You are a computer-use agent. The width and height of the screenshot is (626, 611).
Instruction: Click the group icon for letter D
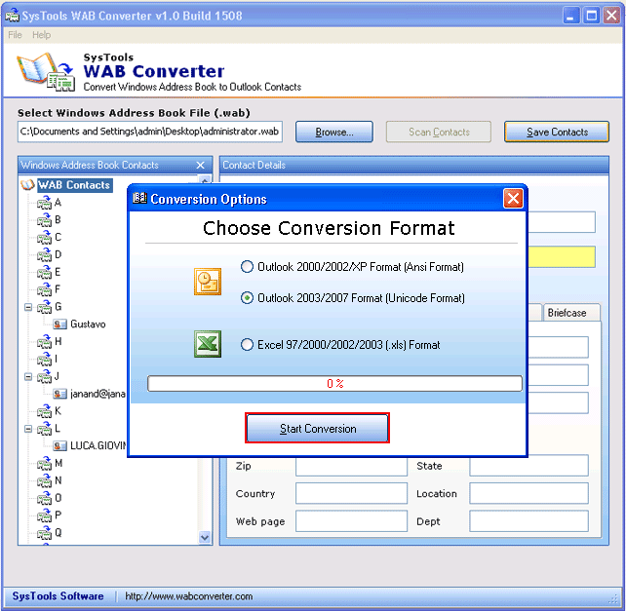tap(44, 254)
